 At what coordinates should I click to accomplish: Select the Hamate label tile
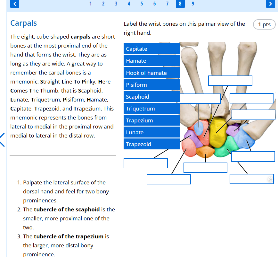pyautogui.click(x=151, y=60)
